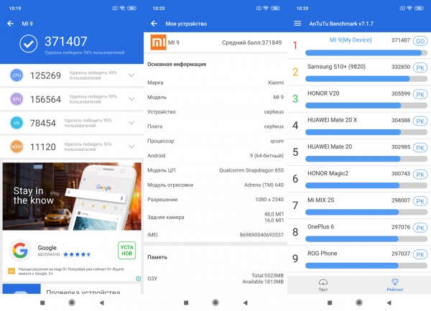Tap recent apps square in middle screen
The image size is (431, 311).
click(x=186, y=303)
